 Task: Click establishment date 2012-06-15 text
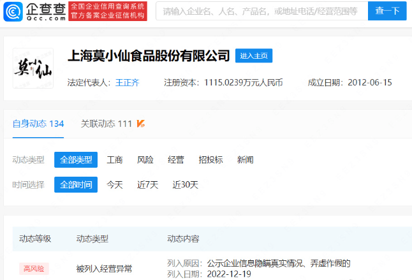[370, 83]
